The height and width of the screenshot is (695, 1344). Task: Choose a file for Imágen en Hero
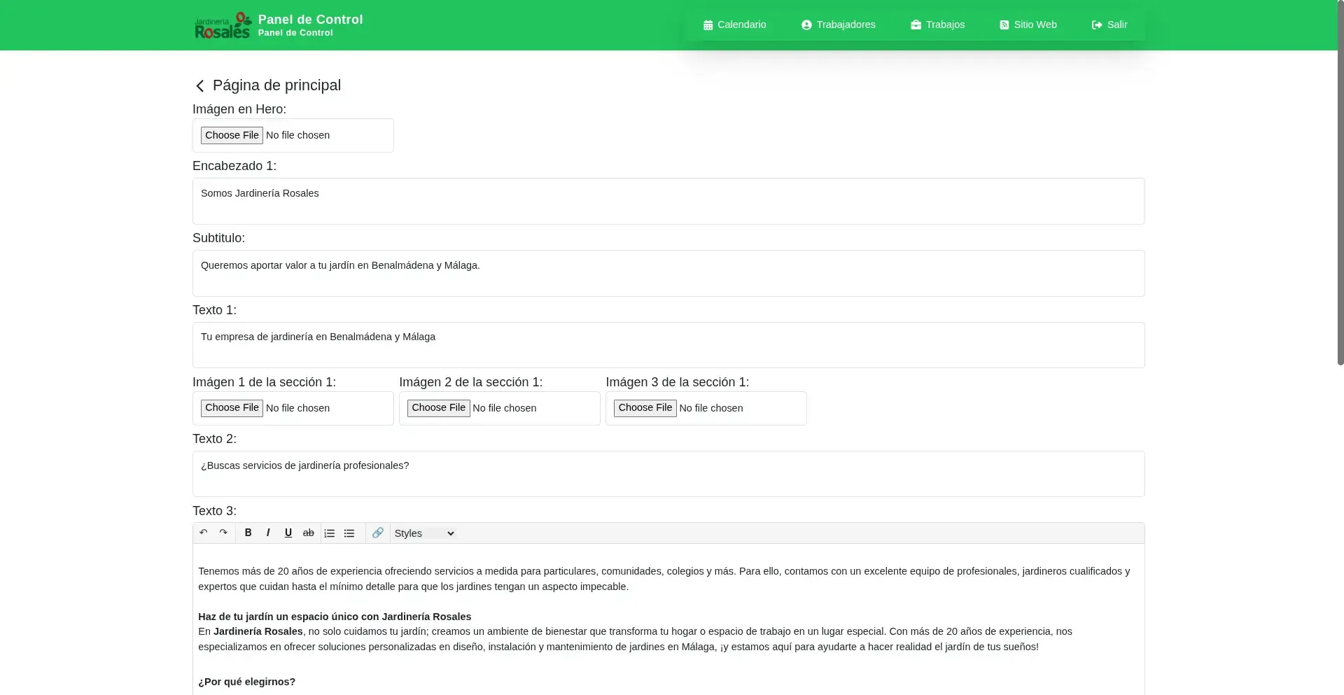coord(232,135)
